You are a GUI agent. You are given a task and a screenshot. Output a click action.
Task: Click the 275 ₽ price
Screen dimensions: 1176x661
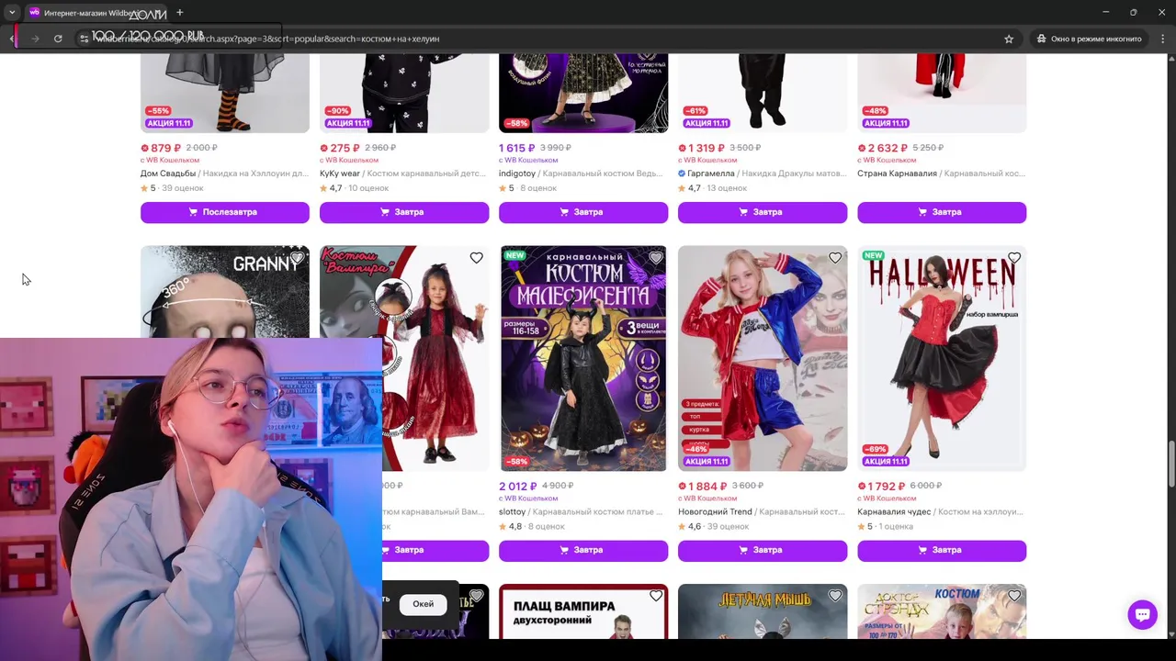[x=345, y=148]
